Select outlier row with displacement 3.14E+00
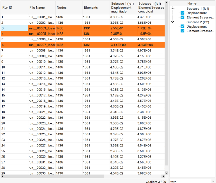 point(118,45)
